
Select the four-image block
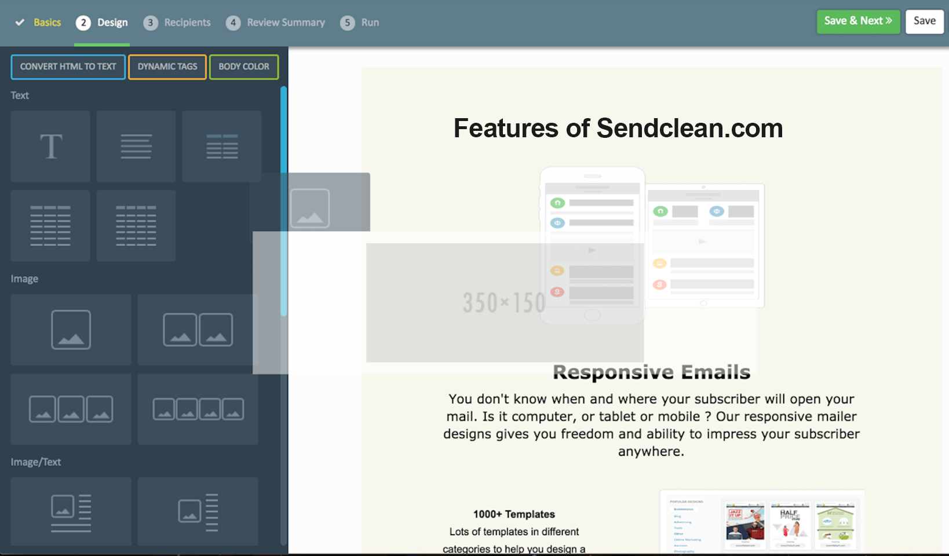(x=198, y=409)
